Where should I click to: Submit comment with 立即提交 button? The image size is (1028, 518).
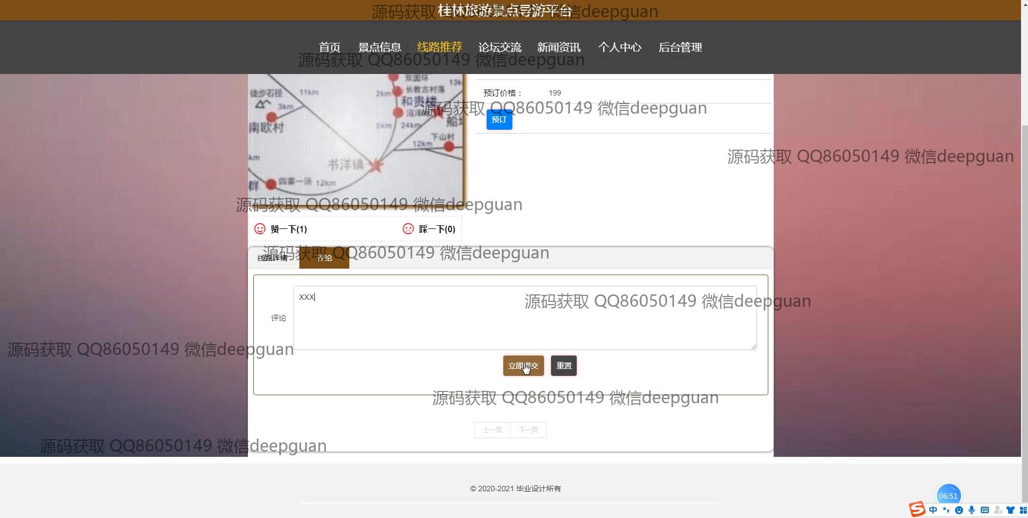tap(523, 366)
